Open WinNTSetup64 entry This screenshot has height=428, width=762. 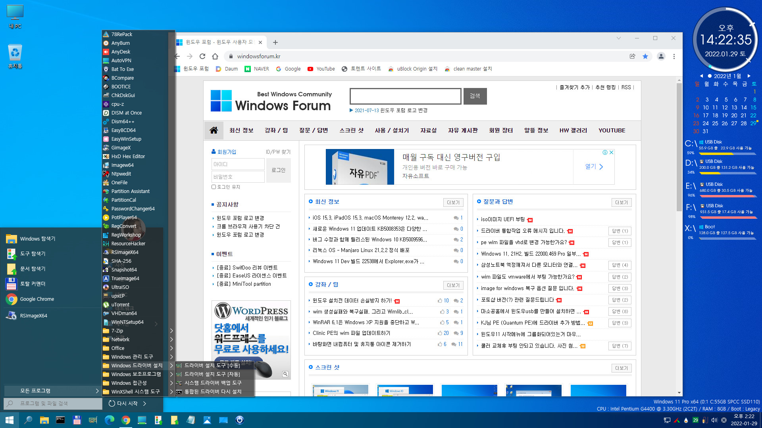point(127,322)
